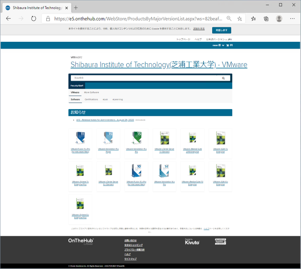Image resolution: width=301 pixels, height=269 pixels.
Task: Reload the page with the Refresh icon
Action: 33,19
